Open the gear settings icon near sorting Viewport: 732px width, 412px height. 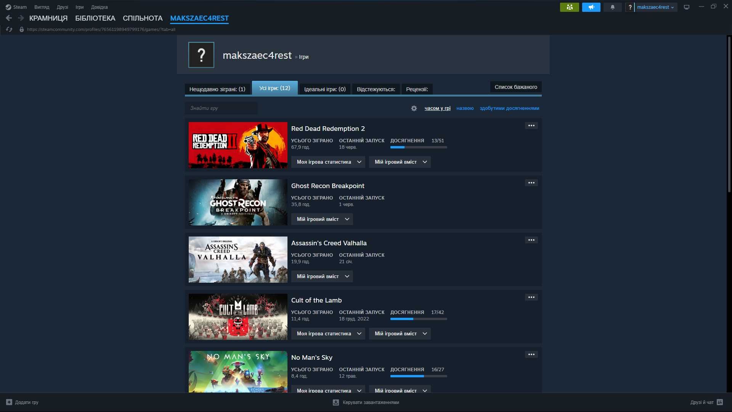click(x=414, y=108)
